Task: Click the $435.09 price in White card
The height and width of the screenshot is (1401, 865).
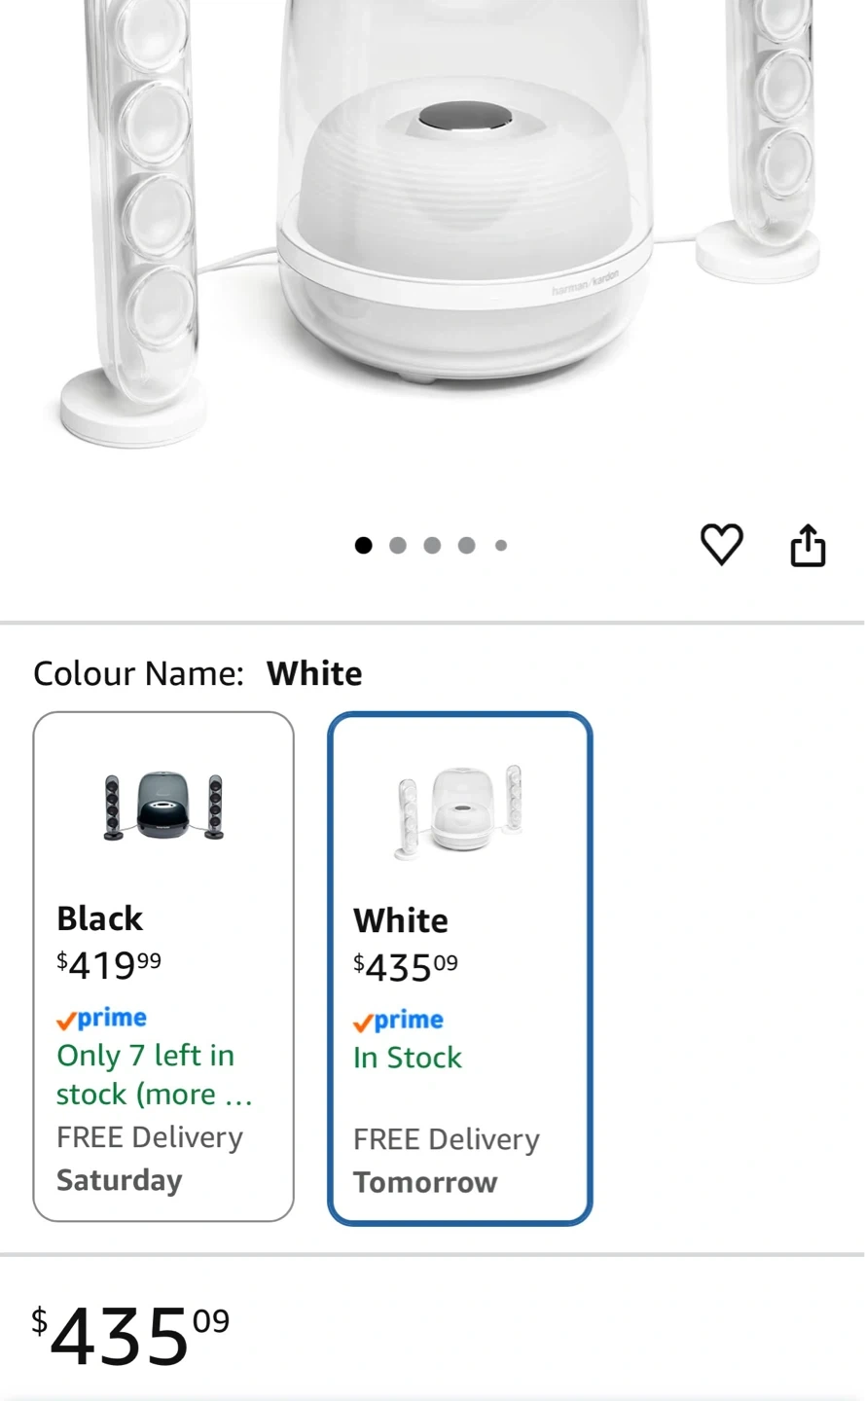Action: click(405, 967)
